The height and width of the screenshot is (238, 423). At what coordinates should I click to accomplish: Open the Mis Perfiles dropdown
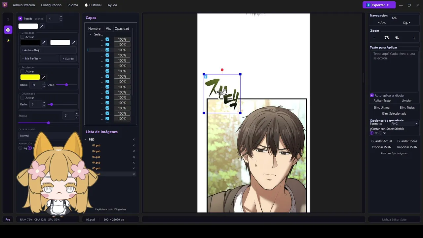tap(40, 59)
